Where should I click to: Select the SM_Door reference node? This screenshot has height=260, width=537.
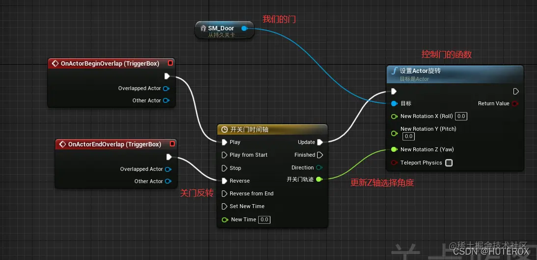pos(224,30)
